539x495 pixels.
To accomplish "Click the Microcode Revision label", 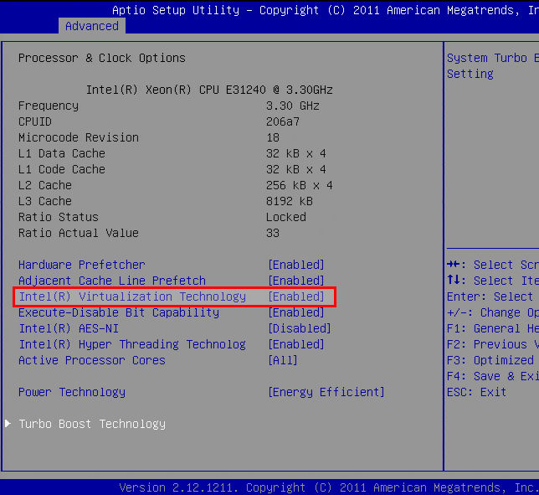I will (79, 137).
